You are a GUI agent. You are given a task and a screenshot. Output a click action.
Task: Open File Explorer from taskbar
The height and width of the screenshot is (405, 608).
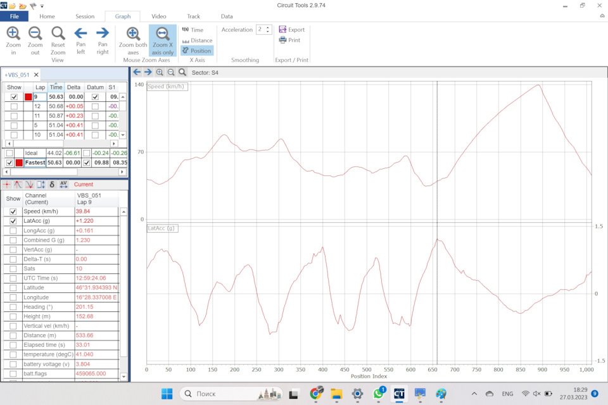click(336, 394)
